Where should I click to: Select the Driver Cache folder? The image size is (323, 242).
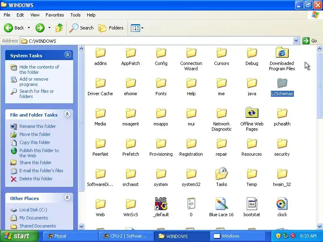pos(100,87)
